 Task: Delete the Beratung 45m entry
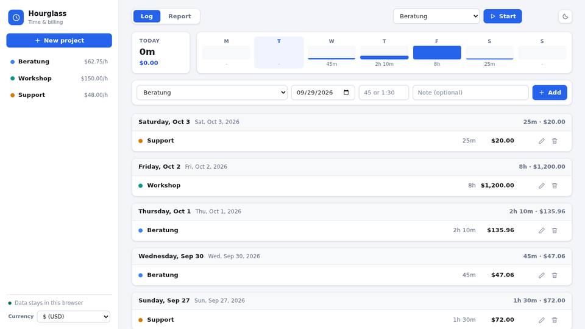pyautogui.click(x=555, y=275)
